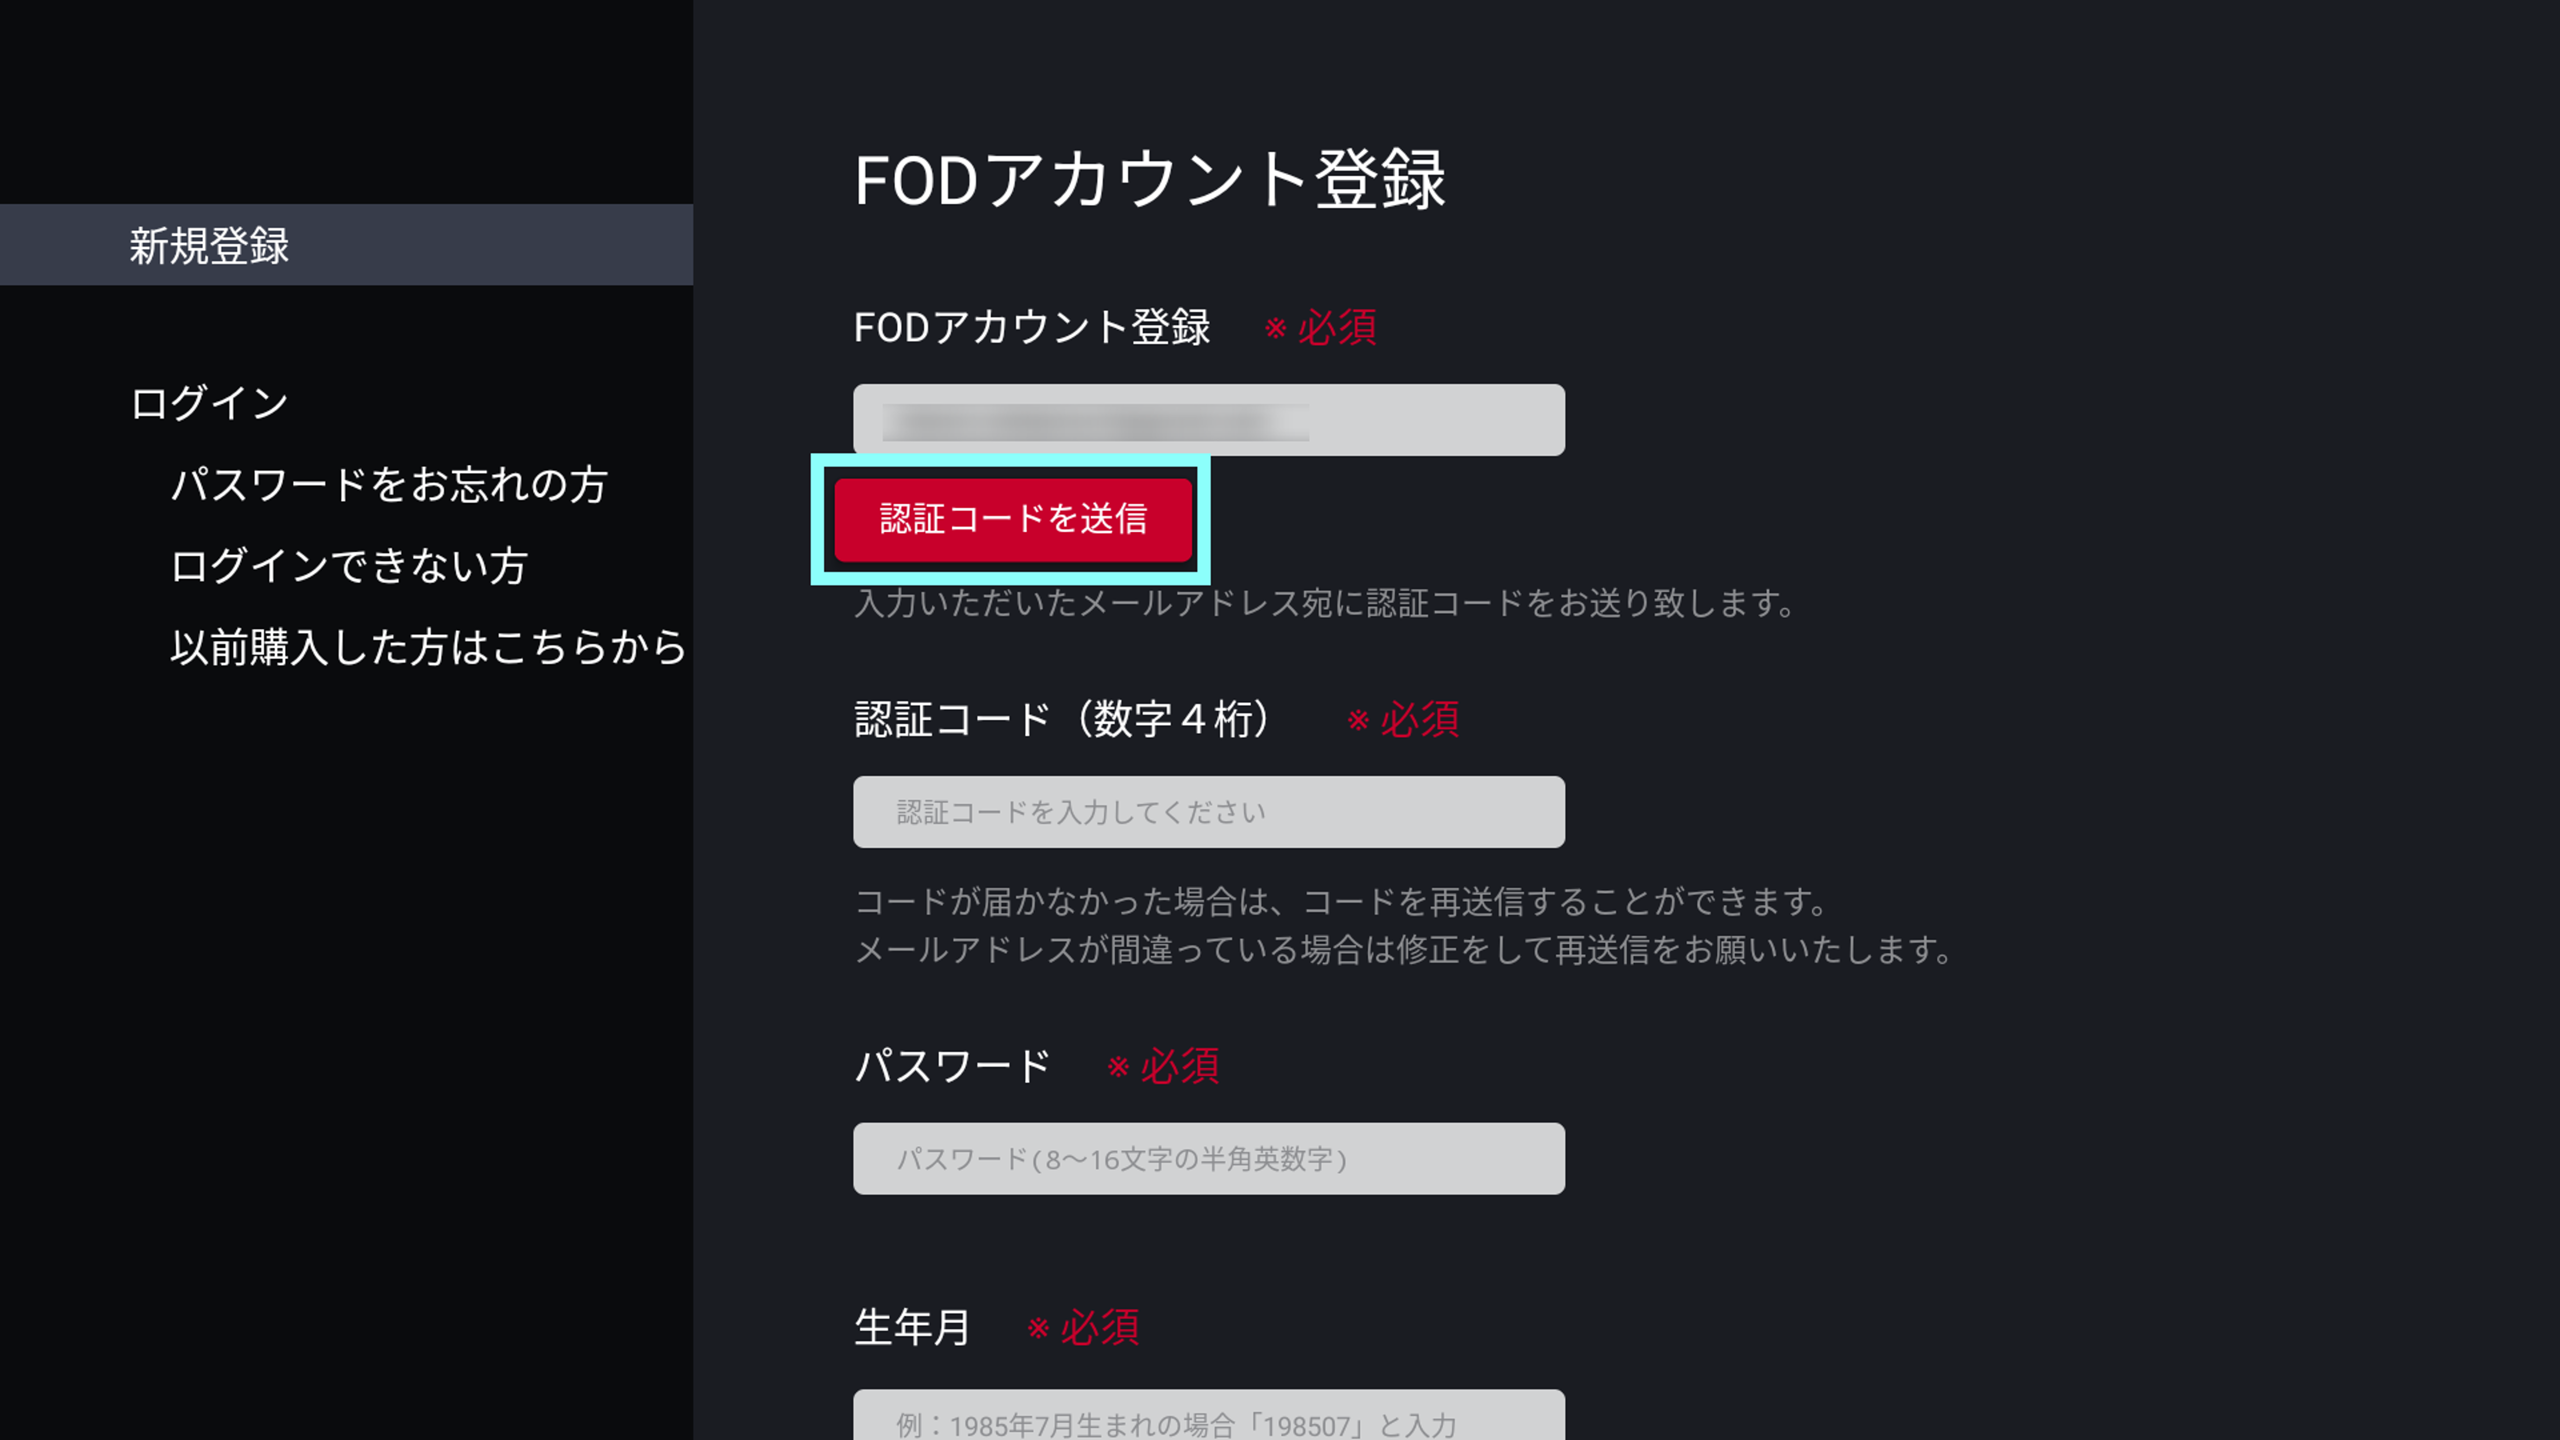Open the ログイン menu item
The width and height of the screenshot is (2560, 1440).
pyautogui.click(x=208, y=401)
